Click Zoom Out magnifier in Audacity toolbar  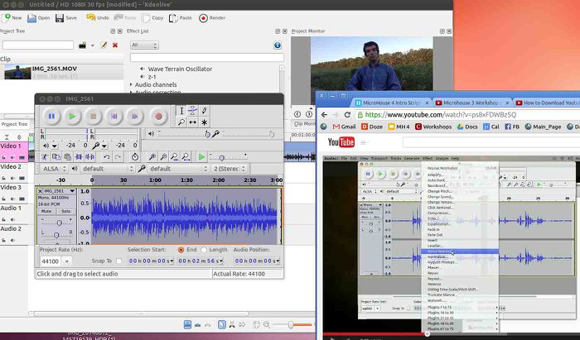pos(163,157)
